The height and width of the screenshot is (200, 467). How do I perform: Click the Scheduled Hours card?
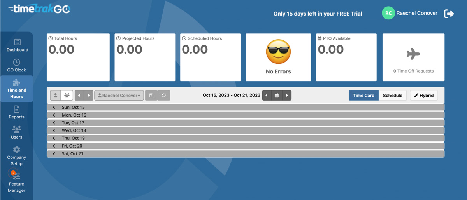click(x=211, y=57)
